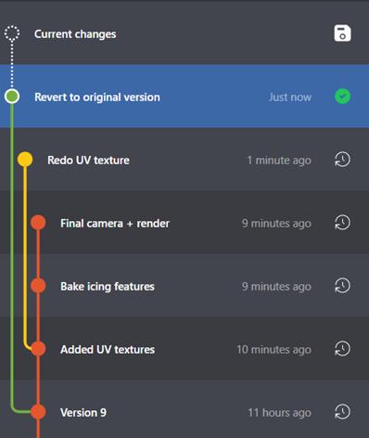The width and height of the screenshot is (369, 438).
Task: Click the save icon beside Current changes
Action: point(342,33)
